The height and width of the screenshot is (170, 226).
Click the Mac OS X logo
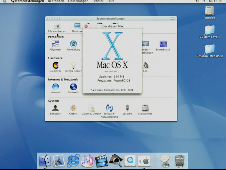pos(112,50)
